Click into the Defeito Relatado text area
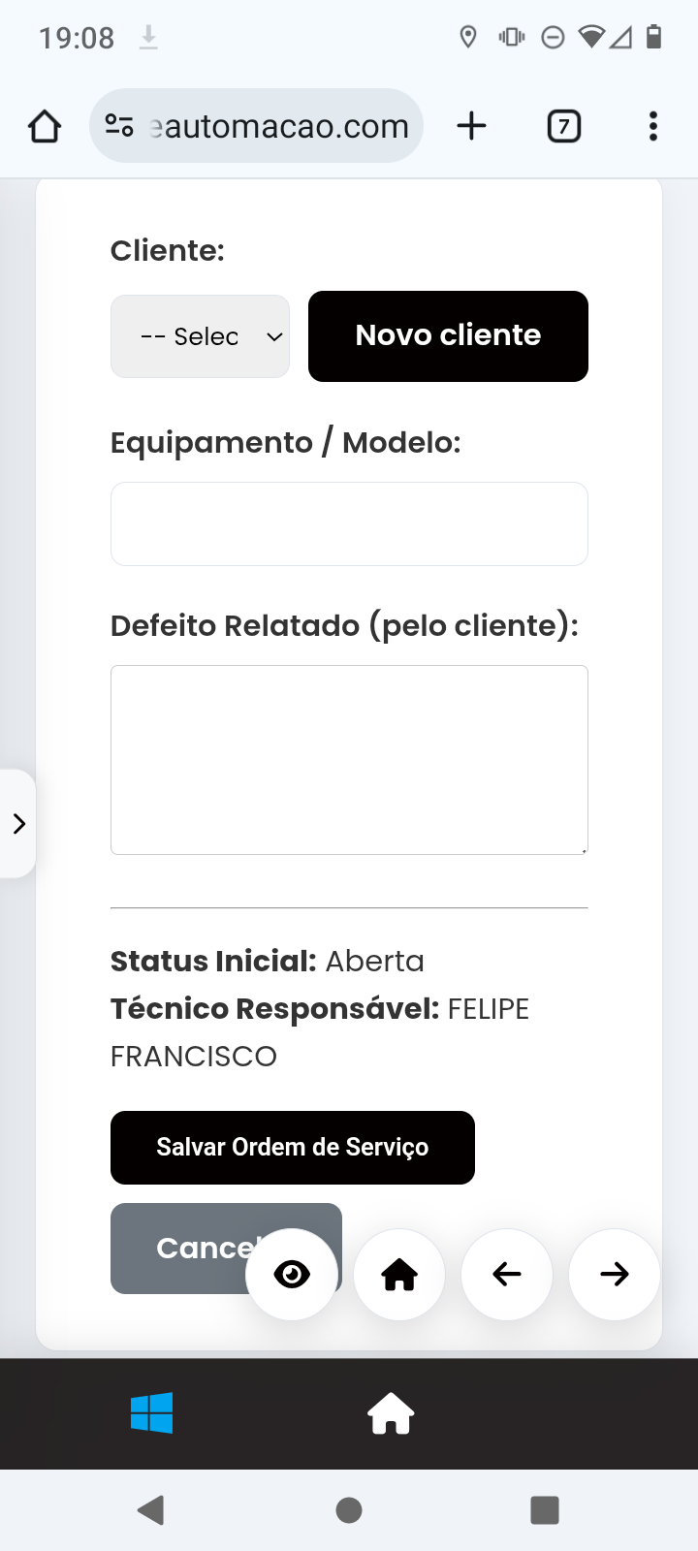698x1551 pixels. click(349, 760)
